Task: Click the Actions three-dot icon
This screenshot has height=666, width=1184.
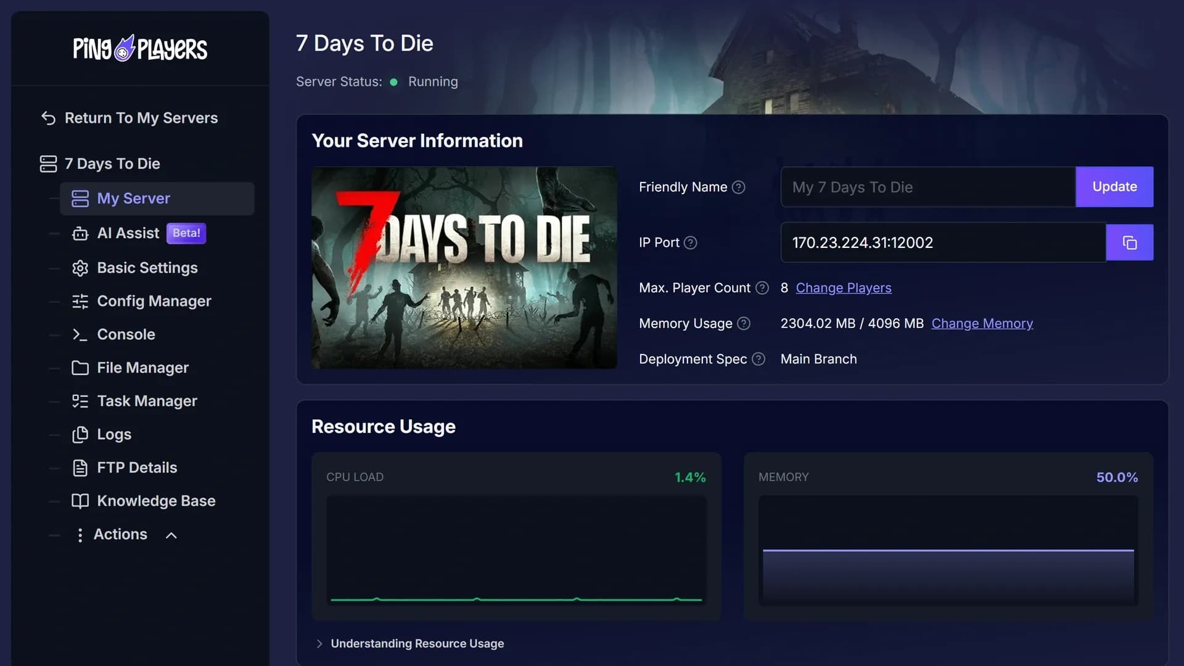Action: pyautogui.click(x=80, y=535)
